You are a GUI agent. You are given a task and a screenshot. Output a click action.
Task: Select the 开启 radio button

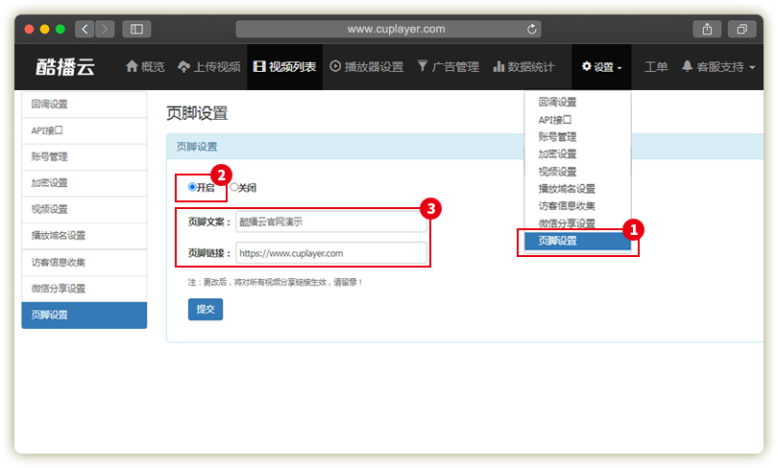192,187
